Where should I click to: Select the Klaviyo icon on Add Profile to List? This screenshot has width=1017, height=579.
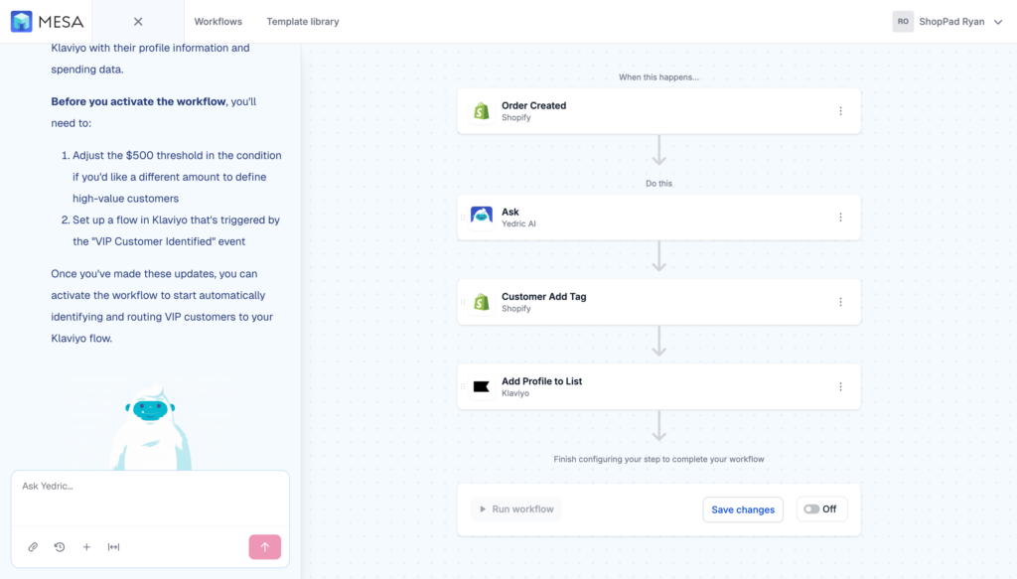(x=482, y=386)
